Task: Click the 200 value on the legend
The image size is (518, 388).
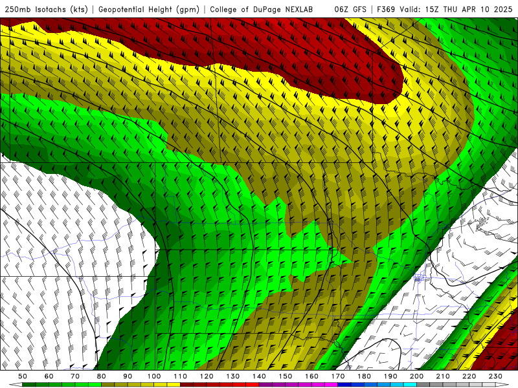Action: tap(416, 376)
